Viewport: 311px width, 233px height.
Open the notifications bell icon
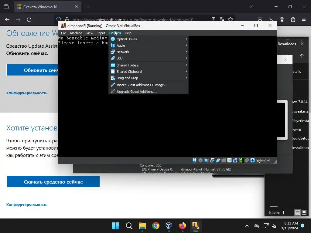click(x=303, y=226)
